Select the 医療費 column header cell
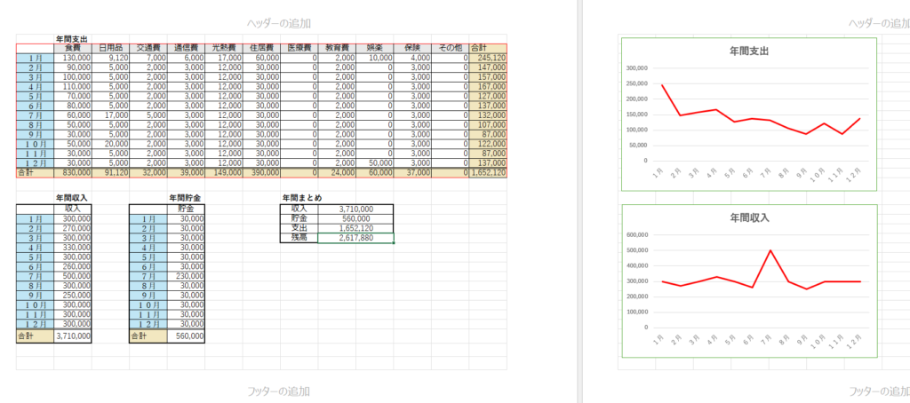Screen dimensions: 910x403 299,48
